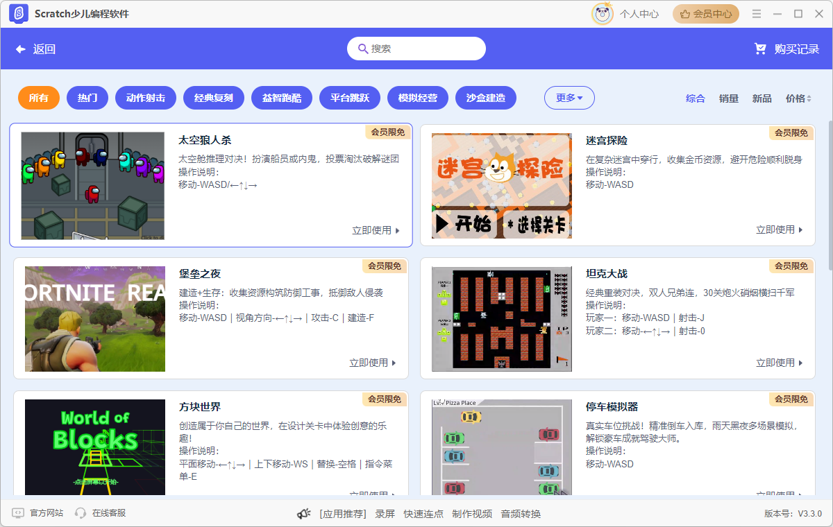The image size is (833, 527).
Task: Select the 所有 category filter
Action: coord(39,98)
